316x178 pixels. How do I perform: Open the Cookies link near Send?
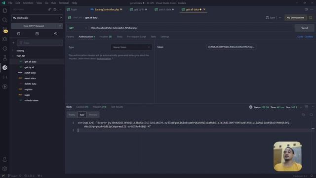coord(309,37)
